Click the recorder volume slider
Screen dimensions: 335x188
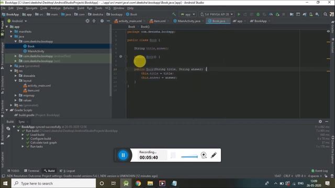pos(189,157)
